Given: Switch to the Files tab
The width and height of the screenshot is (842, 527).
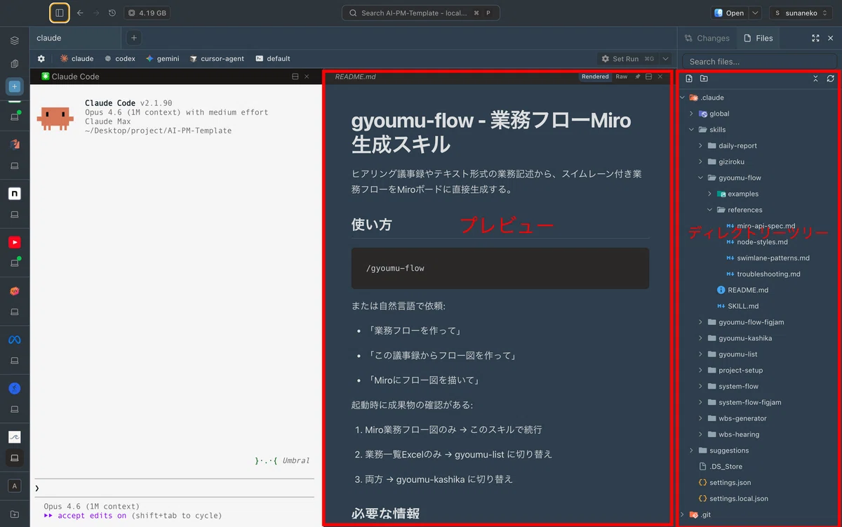Looking at the screenshot, I should point(758,38).
